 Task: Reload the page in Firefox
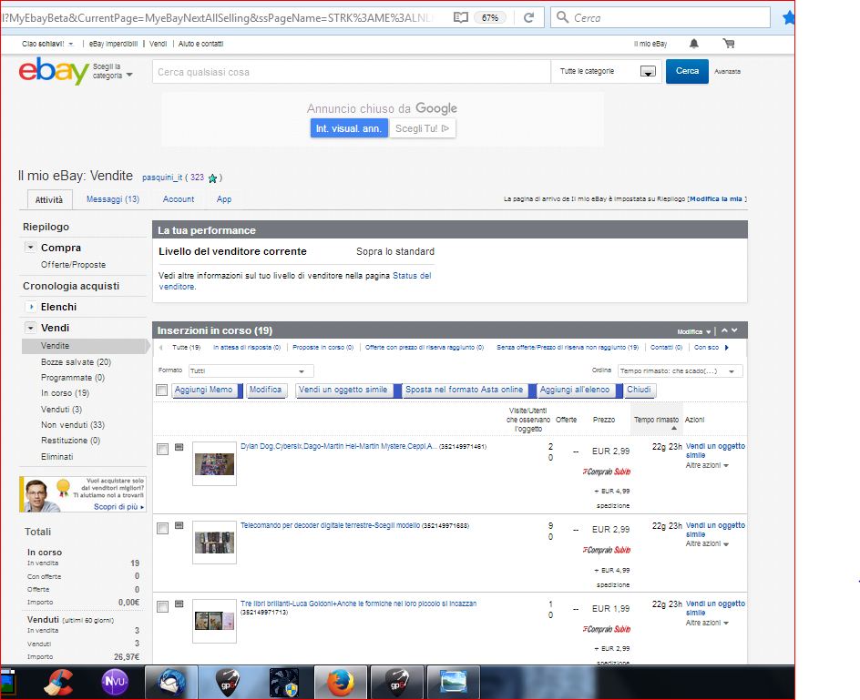point(528,17)
